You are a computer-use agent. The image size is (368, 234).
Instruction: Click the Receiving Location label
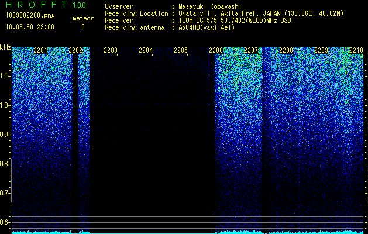pyautogui.click(x=136, y=13)
